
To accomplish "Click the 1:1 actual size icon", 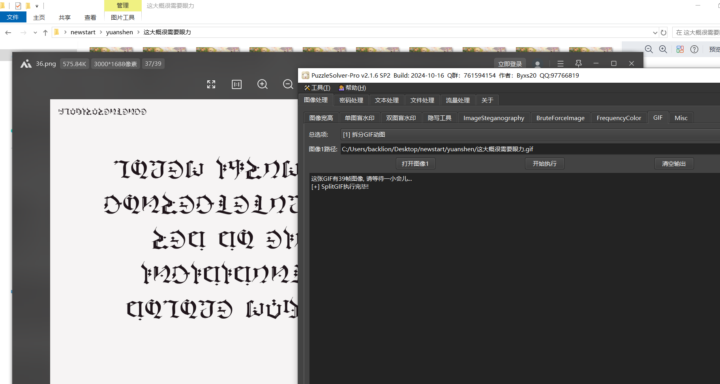I will [x=236, y=84].
